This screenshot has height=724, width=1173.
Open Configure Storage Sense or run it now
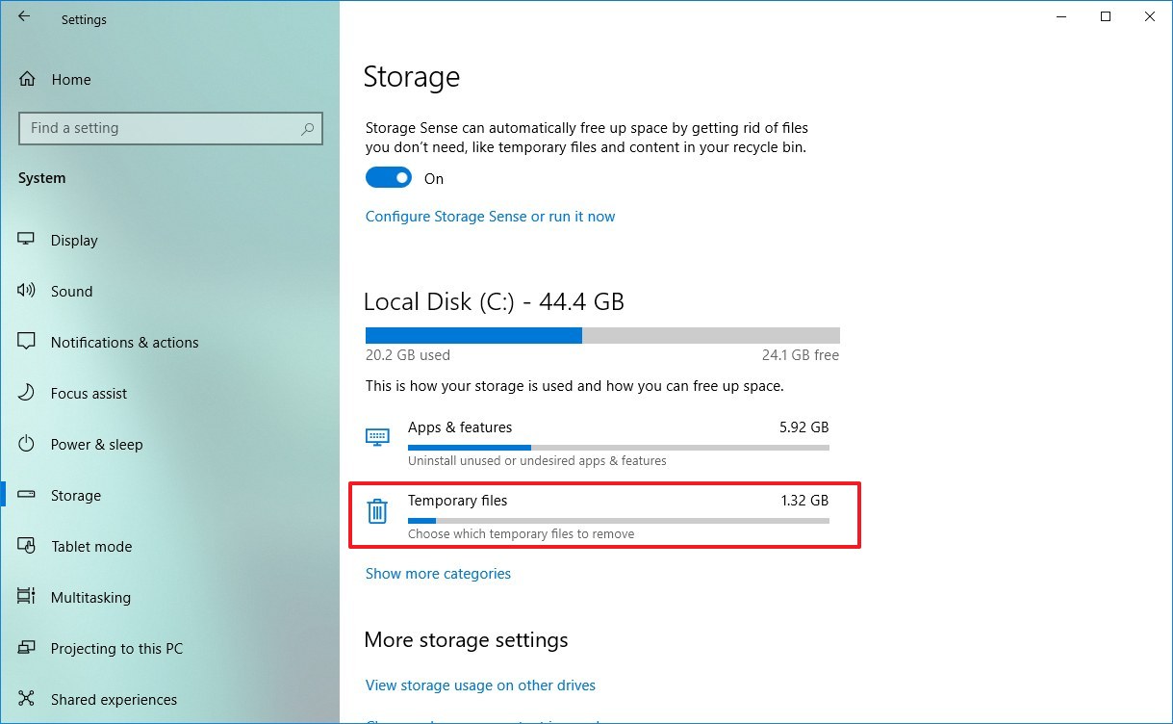click(490, 216)
